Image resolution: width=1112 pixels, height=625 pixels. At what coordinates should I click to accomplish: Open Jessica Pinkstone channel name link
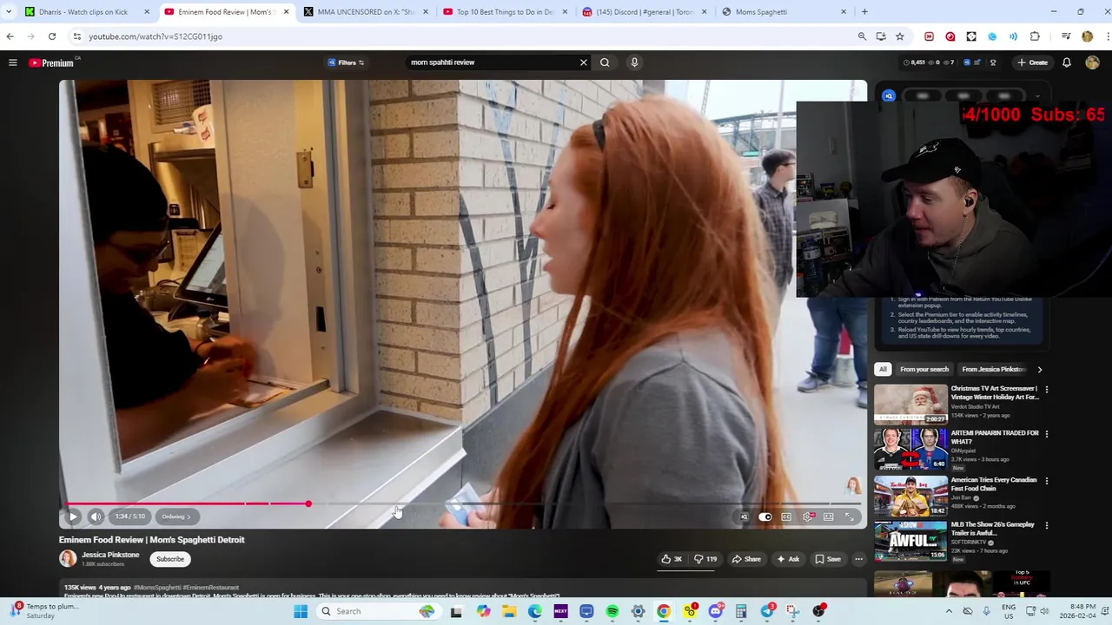pyautogui.click(x=110, y=555)
